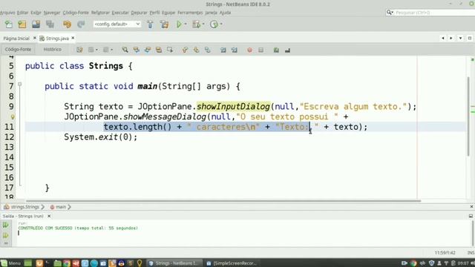Click the Uncomment lines editor icon

(x=287, y=50)
